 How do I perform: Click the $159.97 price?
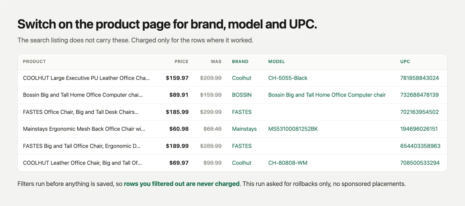coord(177,78)
